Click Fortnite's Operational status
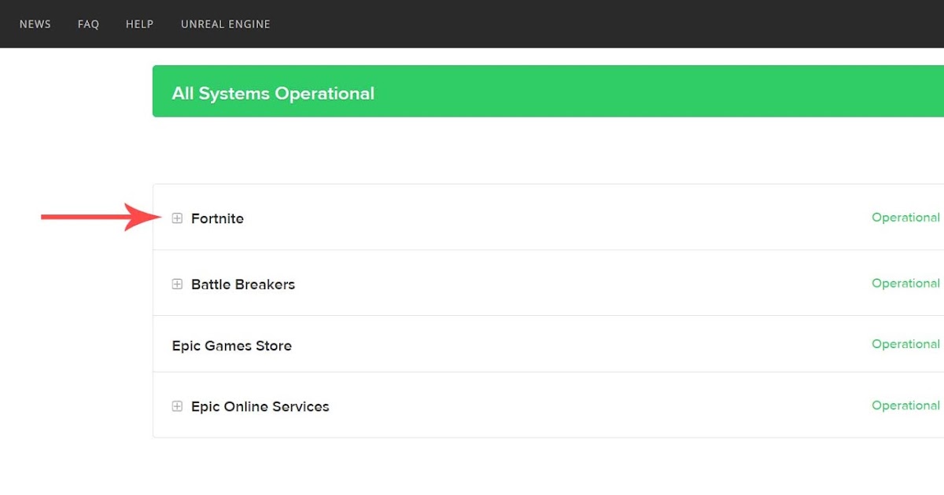Viewport: 944px width, 495px height. point(905,218)
